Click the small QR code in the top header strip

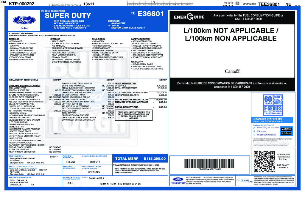click(237, 3)
